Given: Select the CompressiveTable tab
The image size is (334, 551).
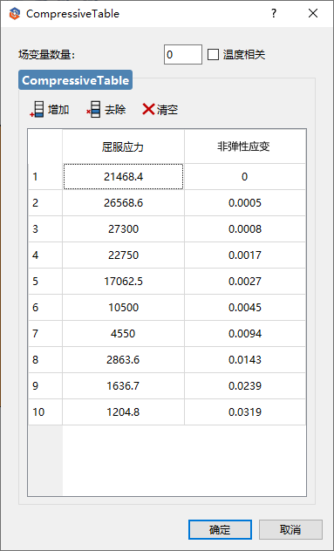Looking at the screenshot, I should click(x=75, y=80).
